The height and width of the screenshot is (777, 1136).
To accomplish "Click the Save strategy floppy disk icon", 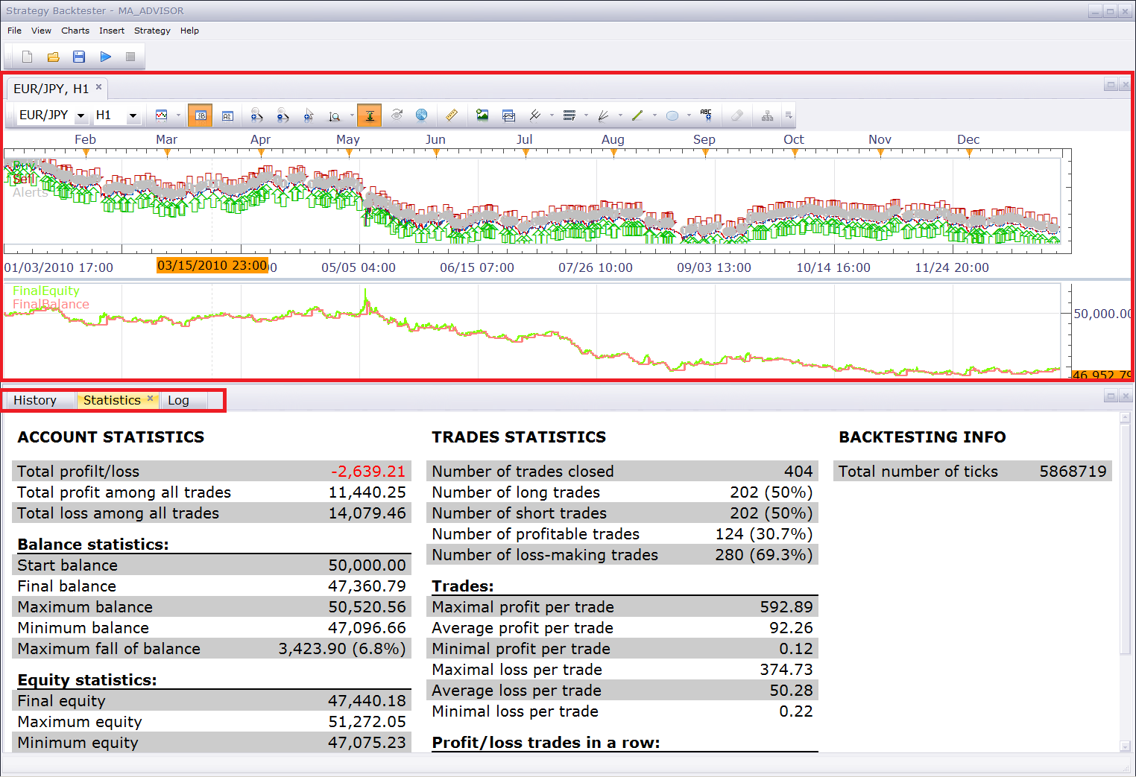I will 79,57.
